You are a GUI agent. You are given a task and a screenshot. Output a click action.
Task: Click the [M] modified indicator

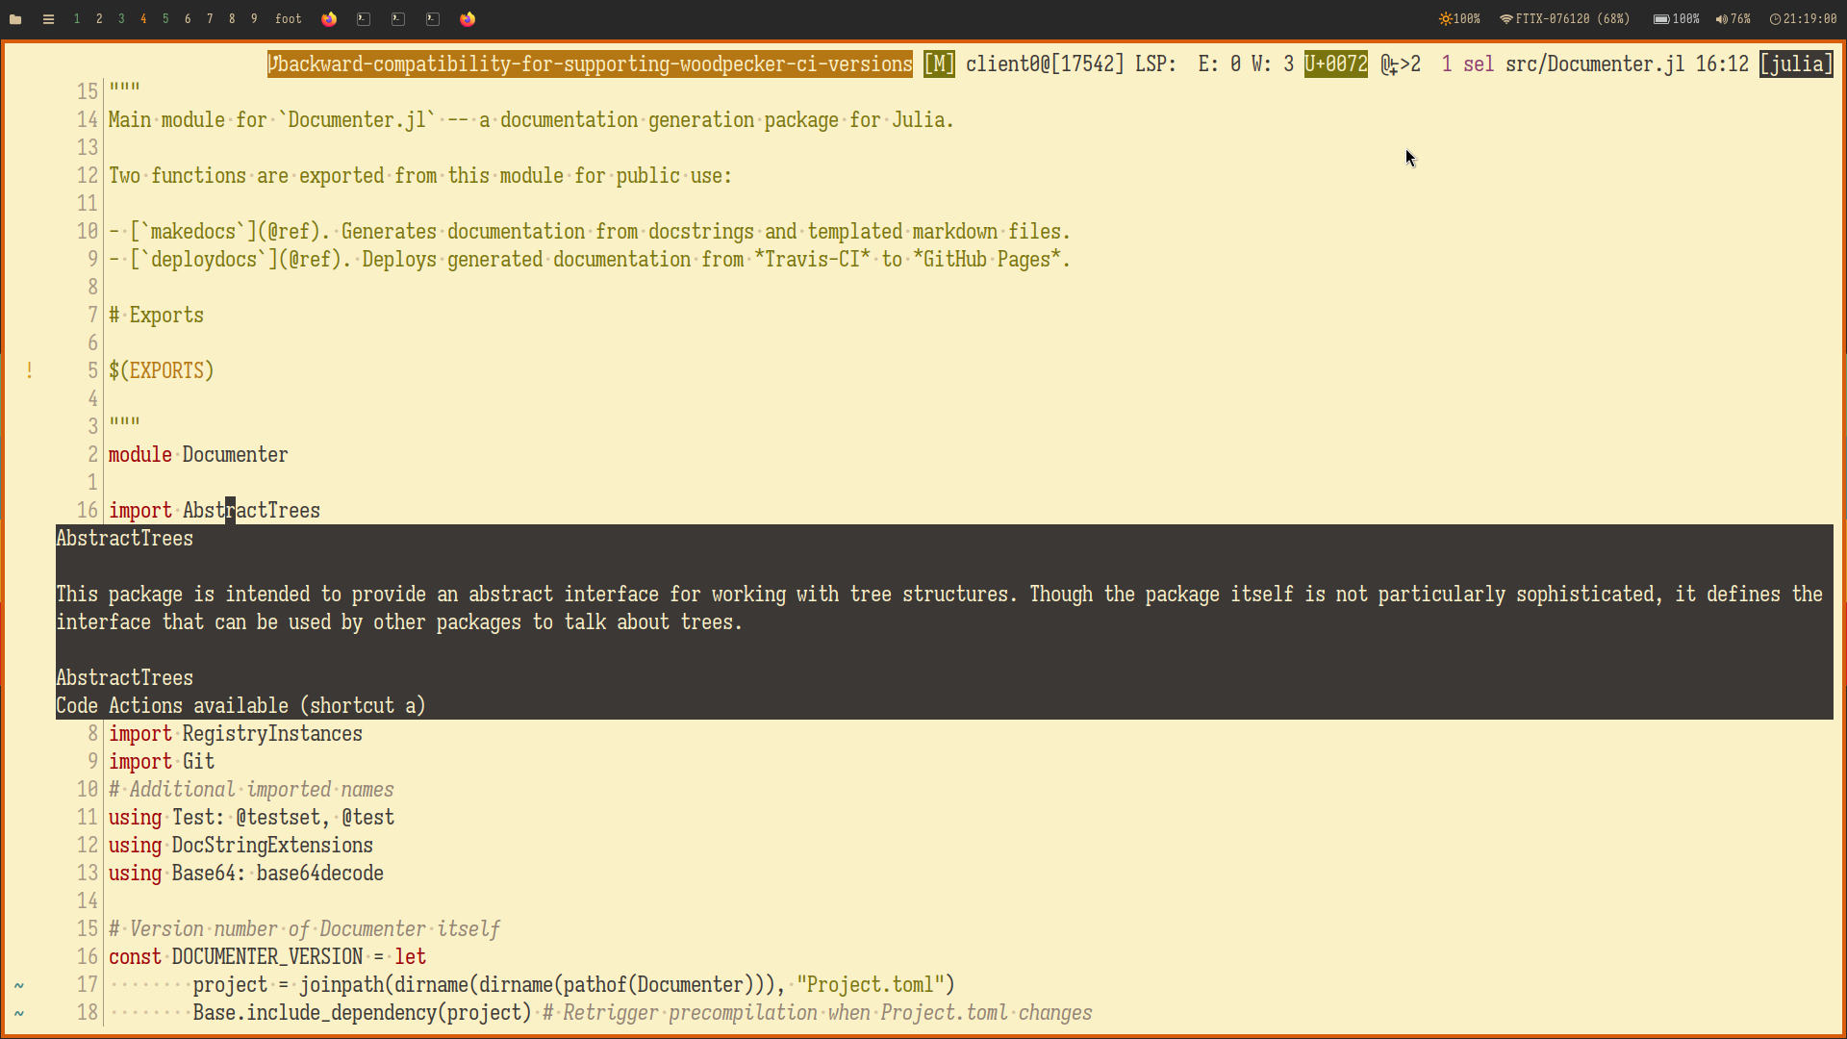[x=939, y=64]
